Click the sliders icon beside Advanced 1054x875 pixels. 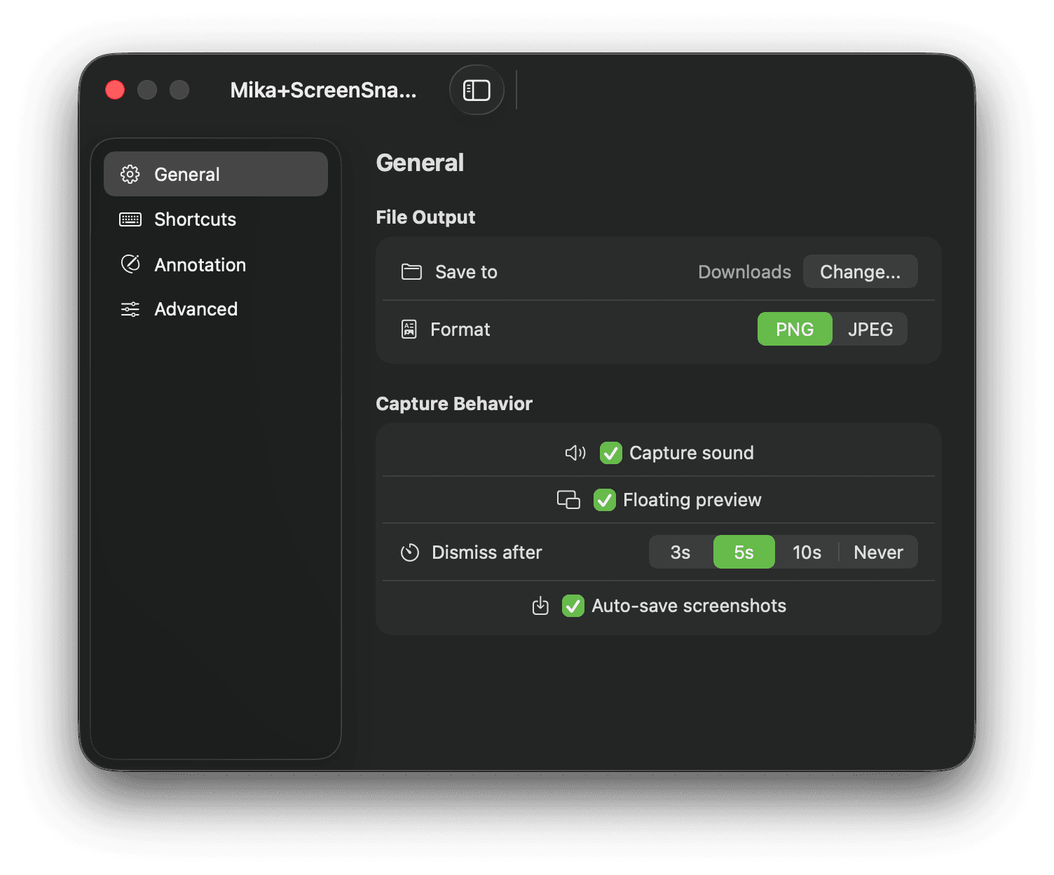point(130,309)
